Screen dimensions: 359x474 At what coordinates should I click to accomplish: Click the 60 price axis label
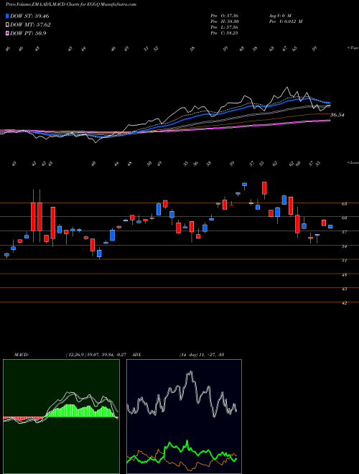click(344, 218)
